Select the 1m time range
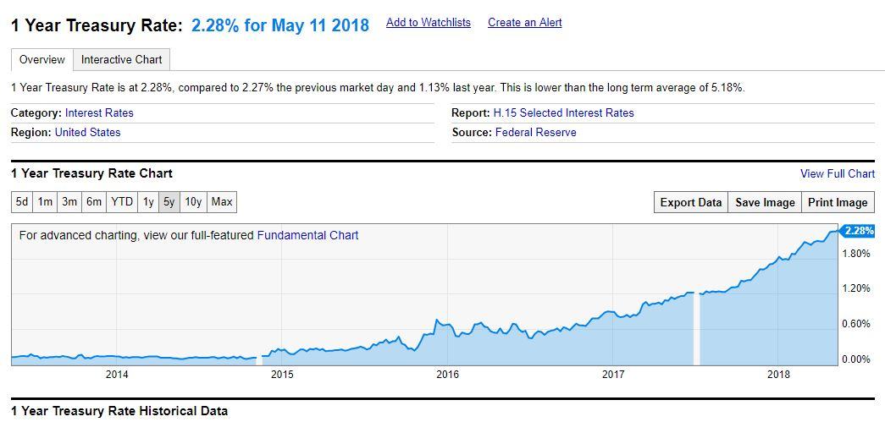The height and width of the screenshot is (422, 885). (46, 202)
